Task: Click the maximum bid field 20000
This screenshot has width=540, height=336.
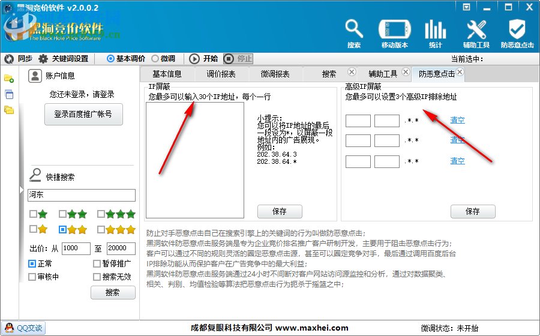Action: (121, 248)
